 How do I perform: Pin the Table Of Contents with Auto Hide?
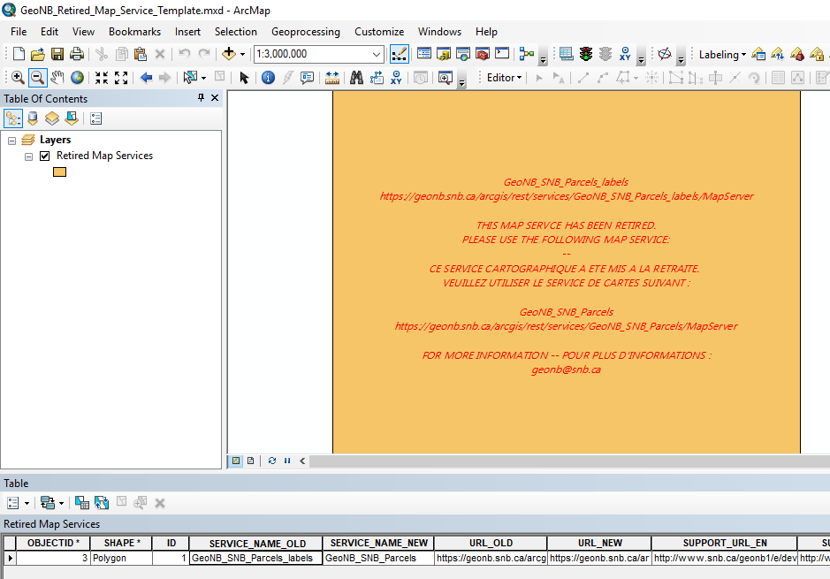tap(202, 98)
